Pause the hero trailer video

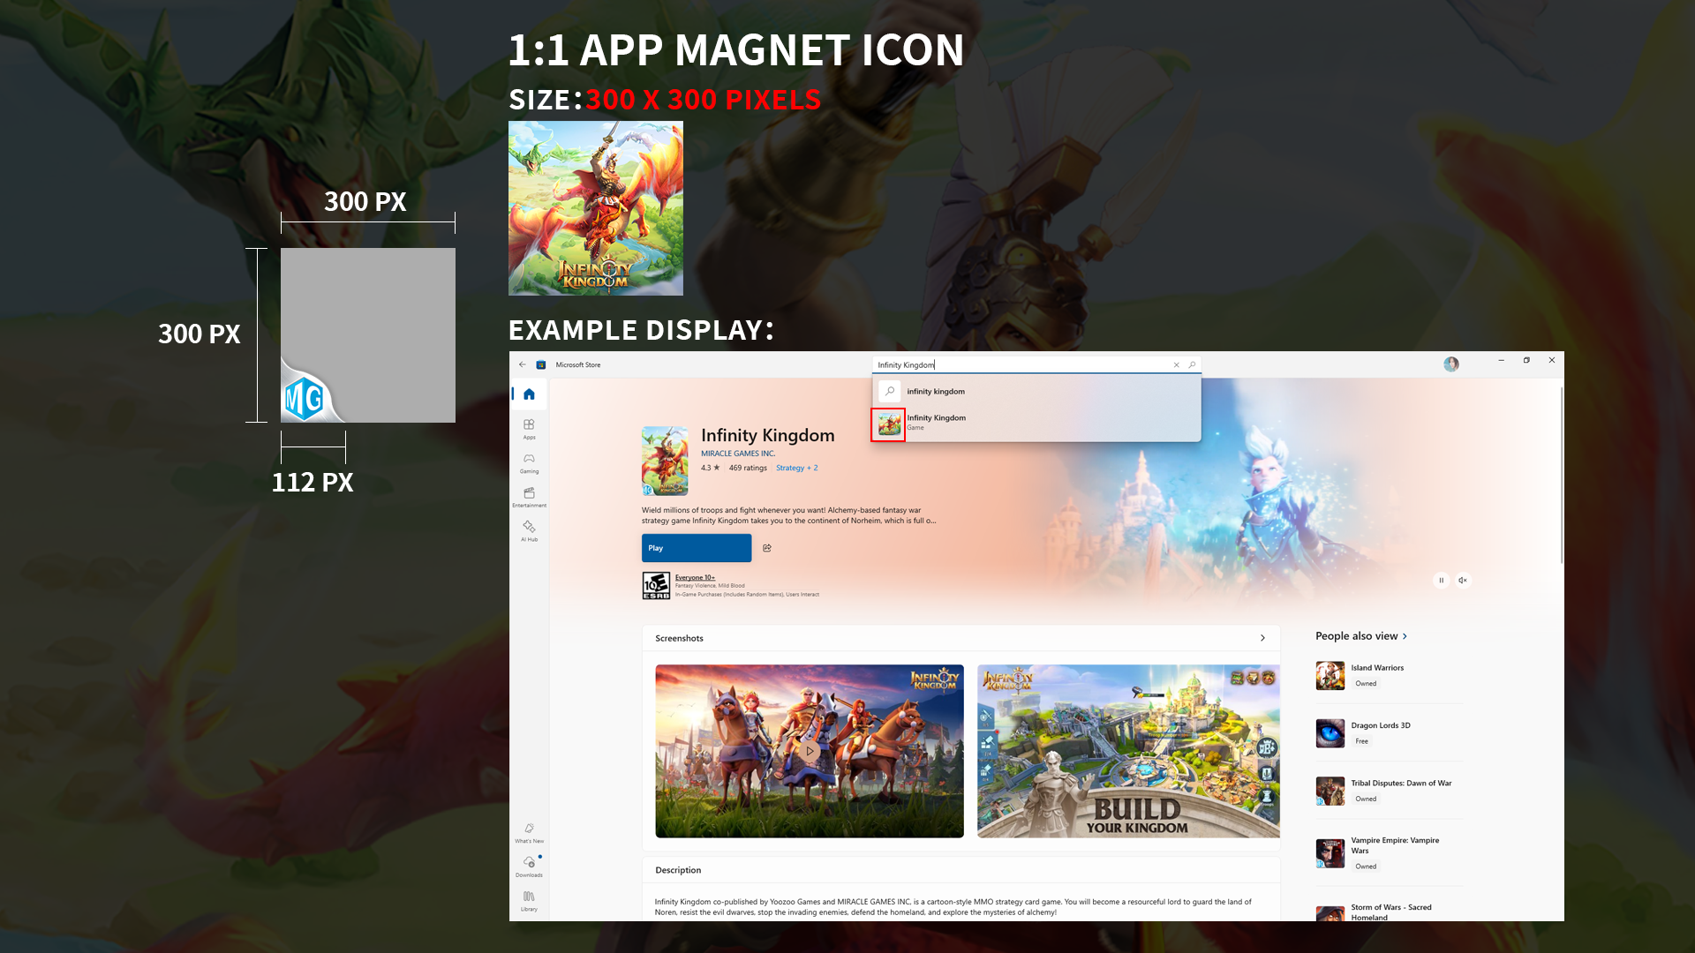click(x=1441, y=580)
